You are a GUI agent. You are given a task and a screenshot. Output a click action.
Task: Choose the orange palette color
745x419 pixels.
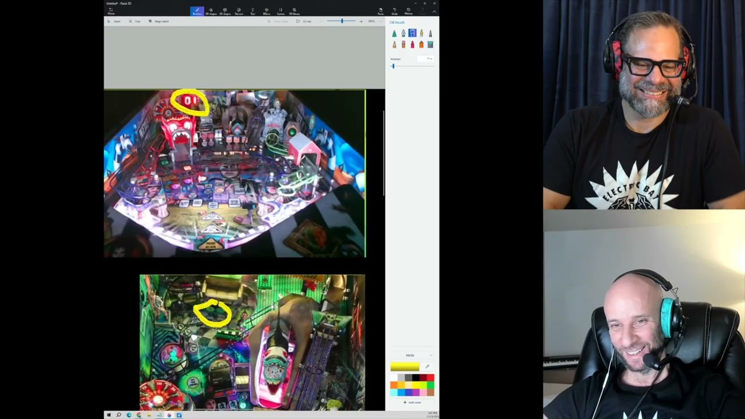click(394, 385)
